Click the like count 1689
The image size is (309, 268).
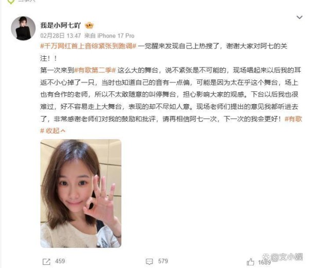pos(264,262)
